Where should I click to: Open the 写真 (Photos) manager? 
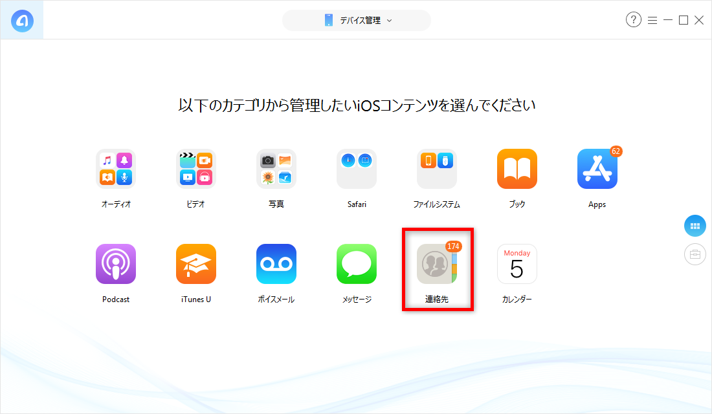[276, 169]
